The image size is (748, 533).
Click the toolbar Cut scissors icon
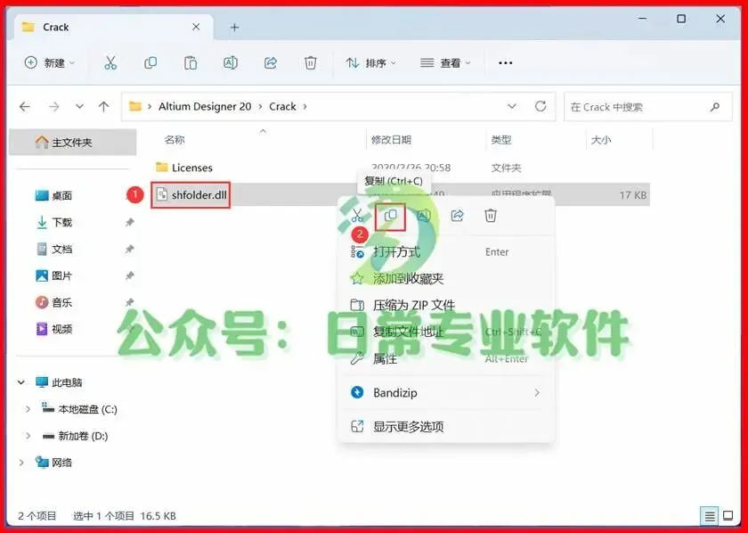click(x=110, y=62)
